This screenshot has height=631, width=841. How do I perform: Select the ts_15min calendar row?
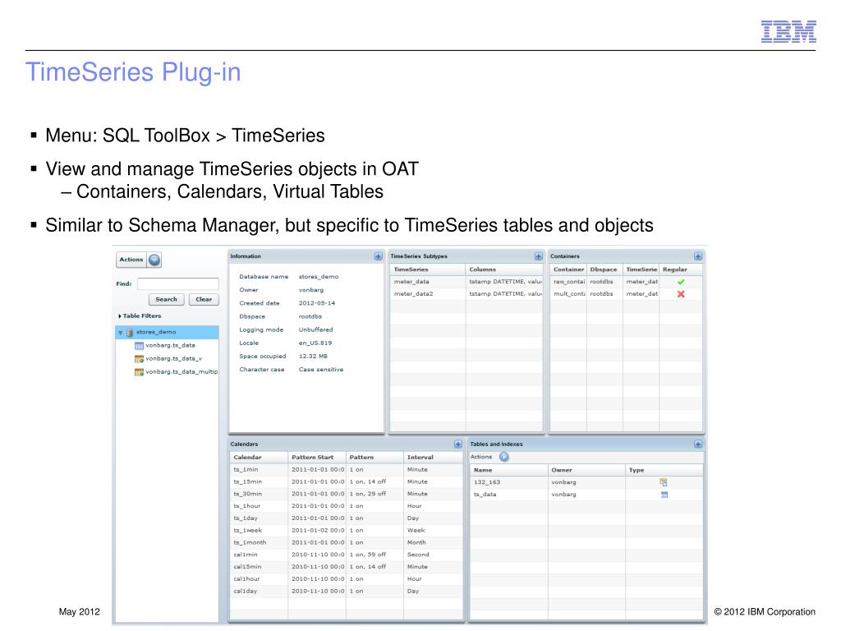pyautogui.click(x=346, y=481)
